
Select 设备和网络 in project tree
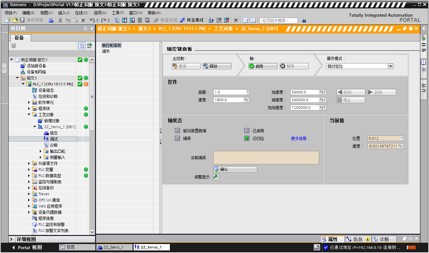point(36,72)
